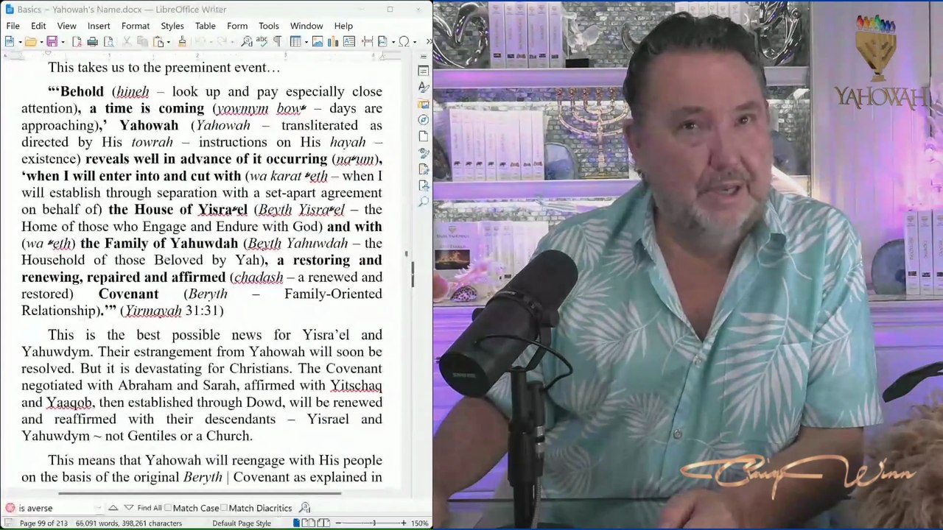The image size is (943, 530).
Task: Switch to single-page view layout
Action: [x=296, y=523]
